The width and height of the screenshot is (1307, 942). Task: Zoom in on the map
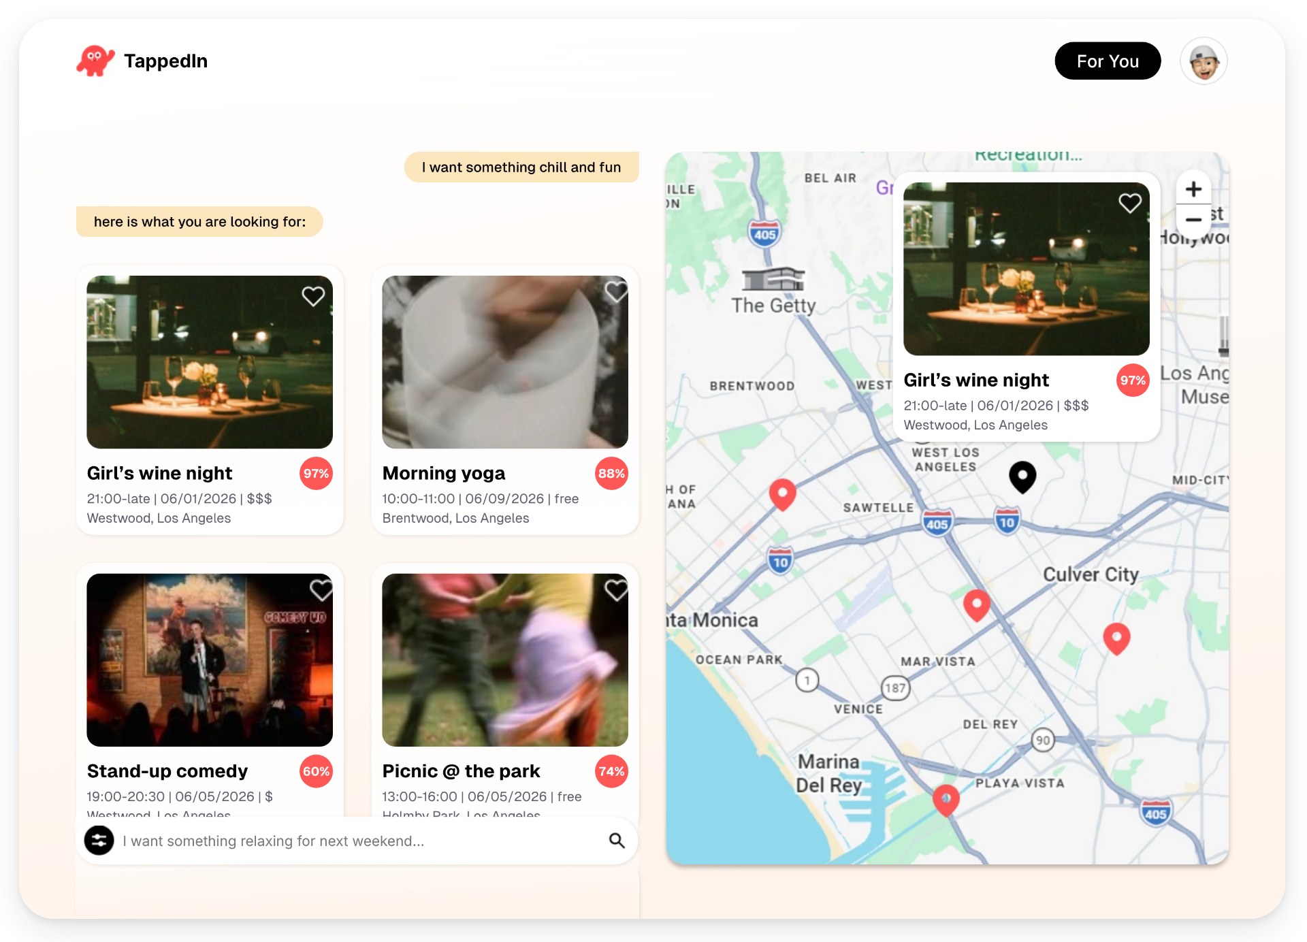(x=1193, y=189)
